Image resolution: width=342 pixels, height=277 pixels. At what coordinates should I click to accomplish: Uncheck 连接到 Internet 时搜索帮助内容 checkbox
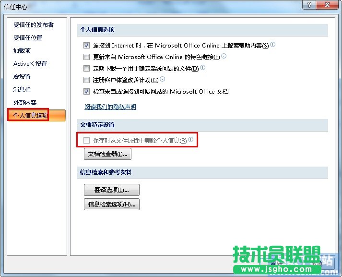[x=87, y=46]
